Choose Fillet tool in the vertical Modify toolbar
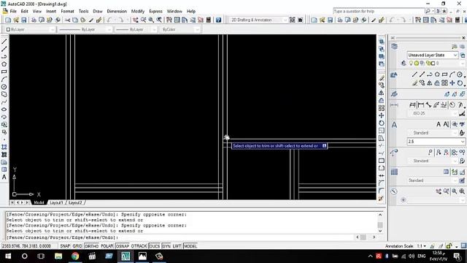Image resolution: width=467 pixels, height=263 pixels. tap(382, 191)
